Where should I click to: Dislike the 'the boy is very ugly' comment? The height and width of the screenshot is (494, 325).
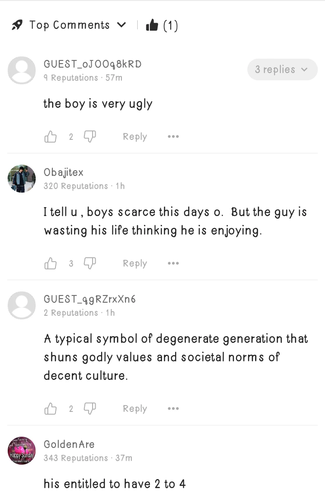tap(90, 136)
